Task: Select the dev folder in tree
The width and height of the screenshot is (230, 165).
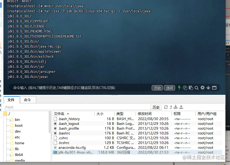Action: (x=18, y=131)
